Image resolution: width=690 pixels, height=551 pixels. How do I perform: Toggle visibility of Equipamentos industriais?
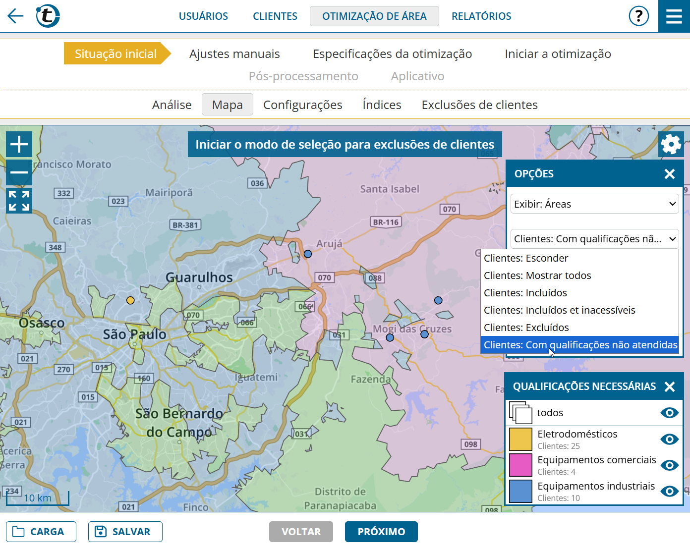[669, 492]
